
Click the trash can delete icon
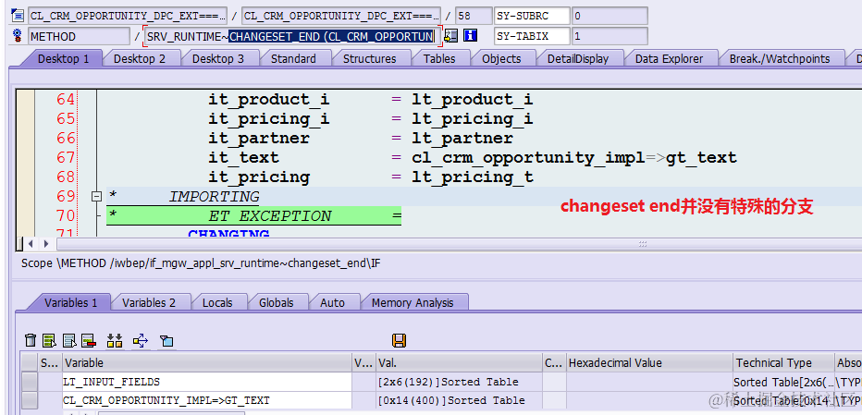point(31,341)
